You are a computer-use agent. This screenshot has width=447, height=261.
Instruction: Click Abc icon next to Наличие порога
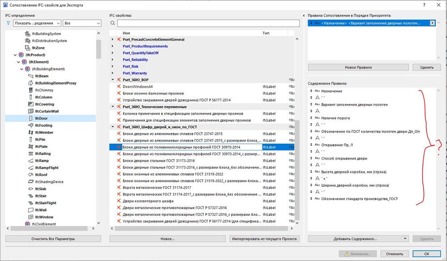(317, 118)
